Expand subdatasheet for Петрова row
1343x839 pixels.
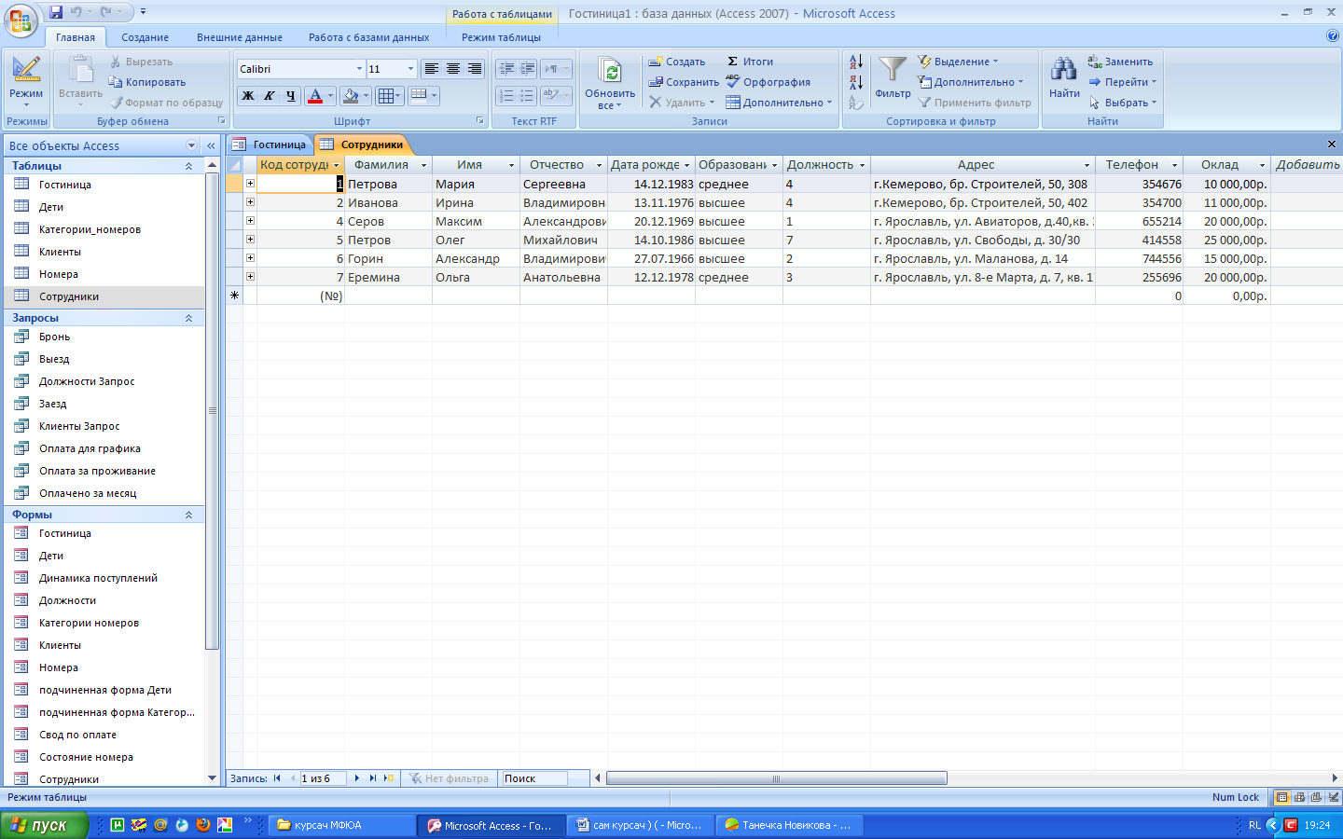(x=250, y=184)
